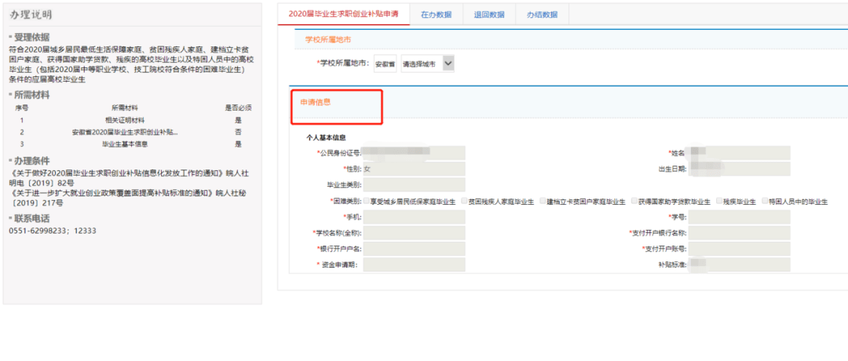Click the 银行开户户名 input field

(x=414, y=249)
